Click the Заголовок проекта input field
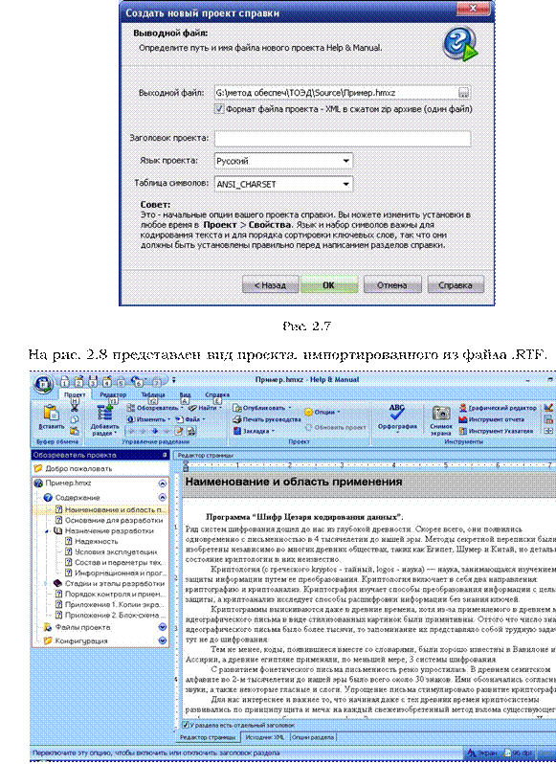The width and height of the screenshot is (556, 764). coord(343,139)
